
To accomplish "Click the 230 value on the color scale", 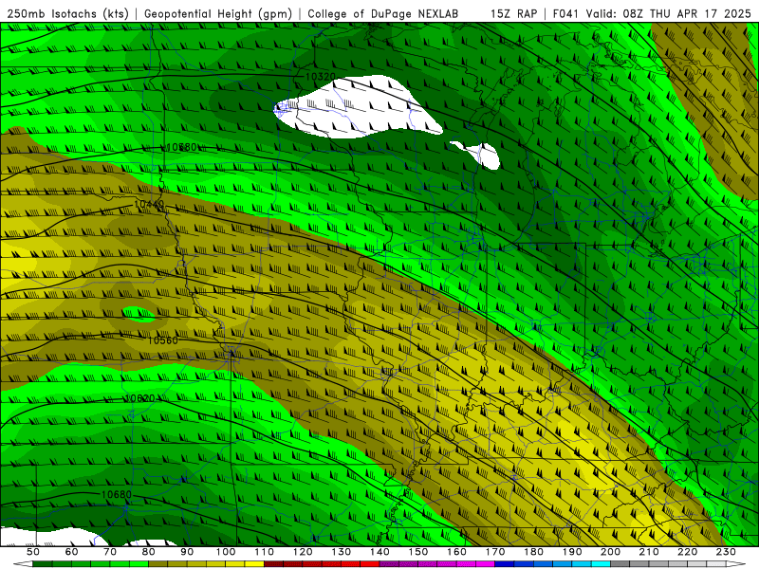I will (x=726, y=552).
